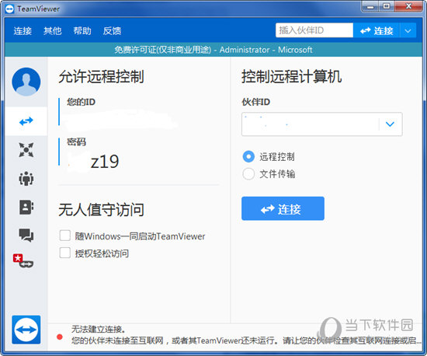Click the 无人值守访问 heading
Screen dimensions: 427x356
click(101, 210)
